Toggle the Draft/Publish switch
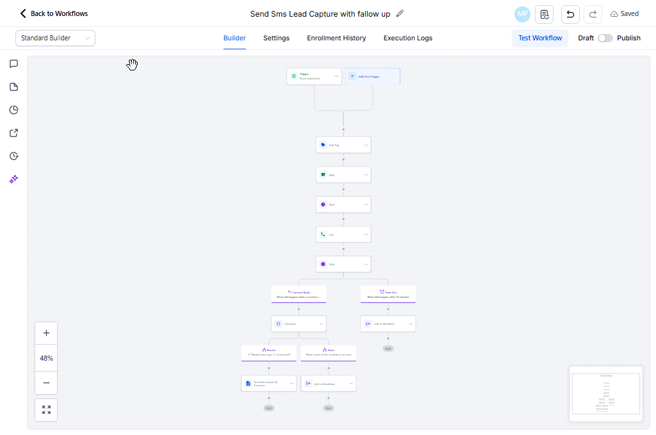The image size is (656, 435). tap(605, 38)
